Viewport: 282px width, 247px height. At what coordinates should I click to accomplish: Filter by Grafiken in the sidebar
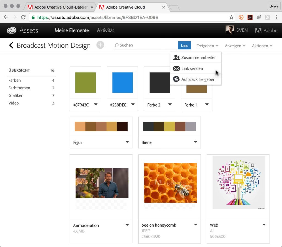(x=16, y=95)
